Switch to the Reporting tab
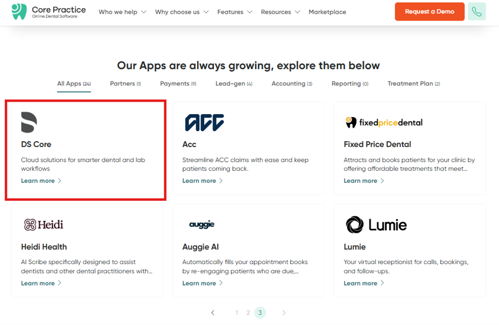Image resolution: width=499 pixels, height=325 pixels. click(x=350, y=84)
